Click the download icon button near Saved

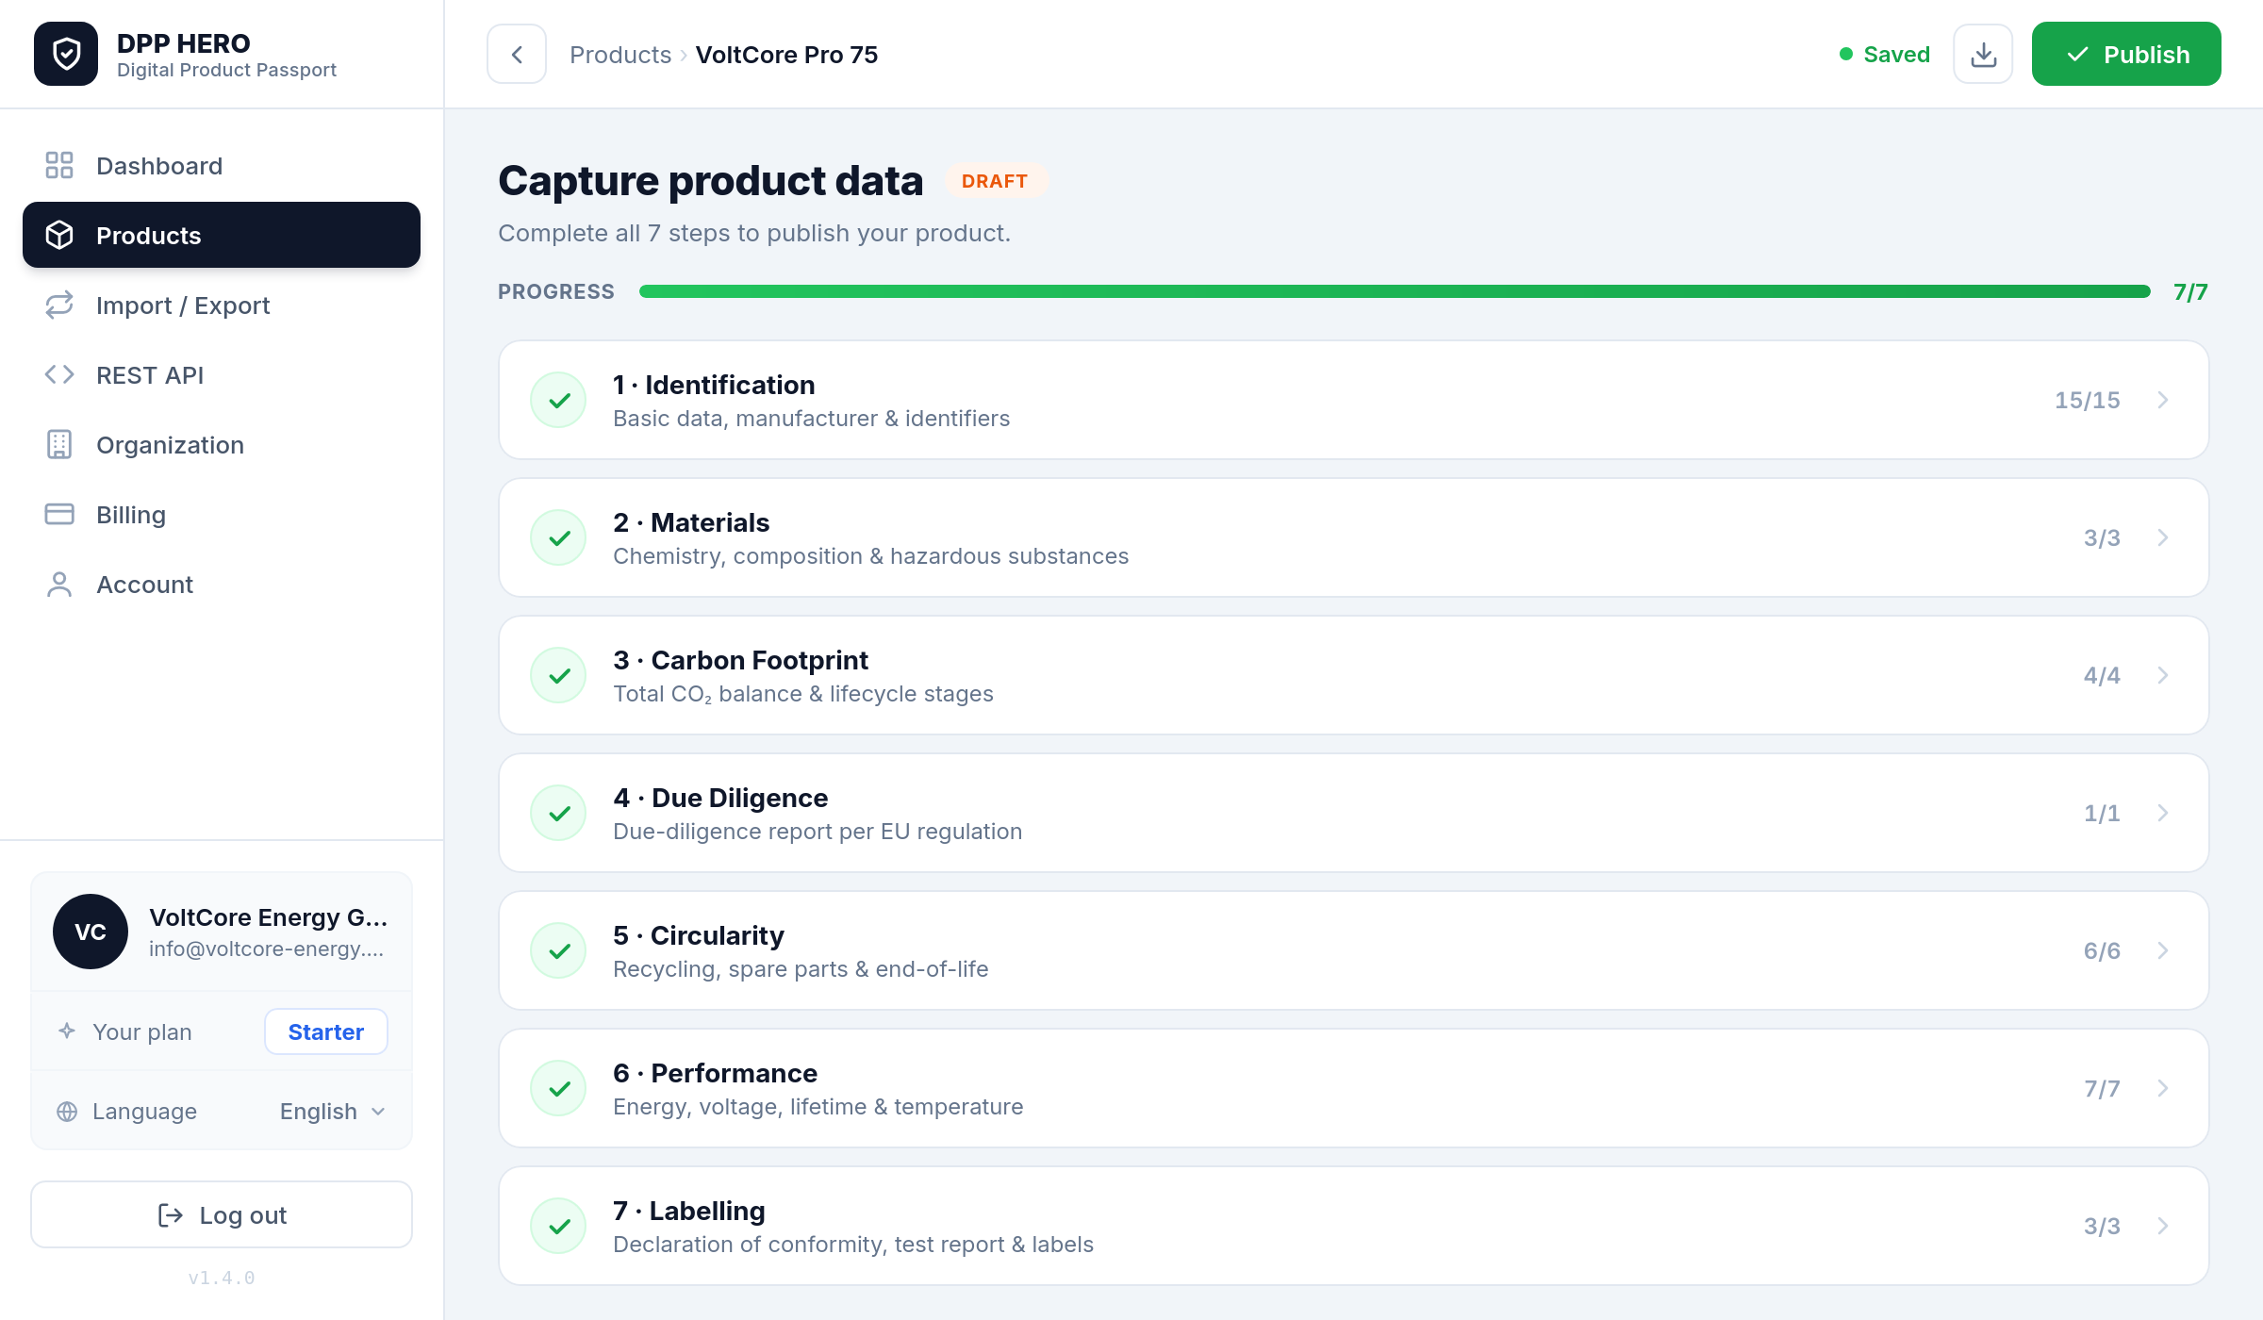tap(1983, 54)
